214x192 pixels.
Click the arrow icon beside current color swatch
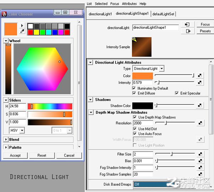click(x=22, y=26)
